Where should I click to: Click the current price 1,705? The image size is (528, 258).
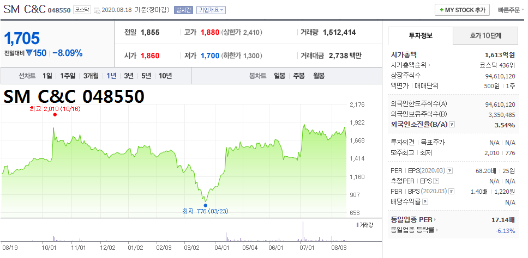tap(22, 38)
